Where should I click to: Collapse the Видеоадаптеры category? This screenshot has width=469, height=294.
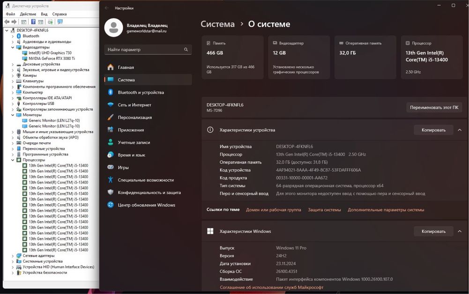click(x=13, y=47)
